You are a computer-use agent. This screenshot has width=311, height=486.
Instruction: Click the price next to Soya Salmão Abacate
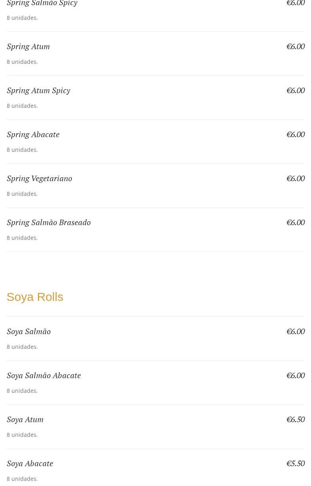tap(295, 375)
